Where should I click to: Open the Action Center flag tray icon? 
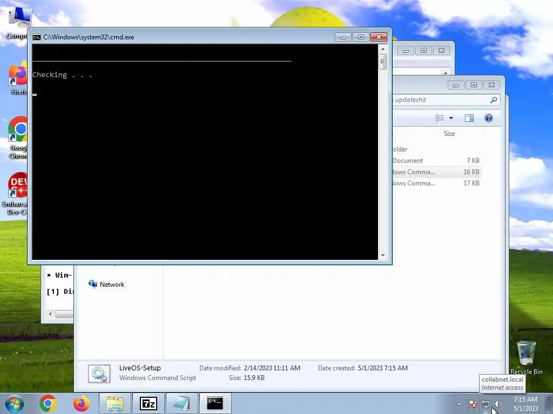click(473, 404)
